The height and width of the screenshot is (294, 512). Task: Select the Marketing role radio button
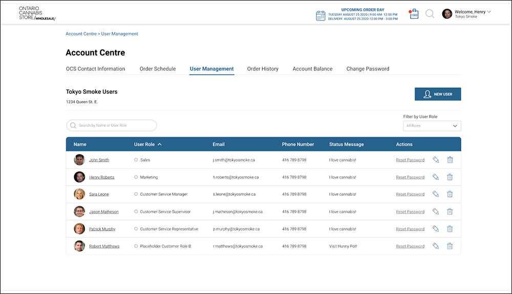136,177
